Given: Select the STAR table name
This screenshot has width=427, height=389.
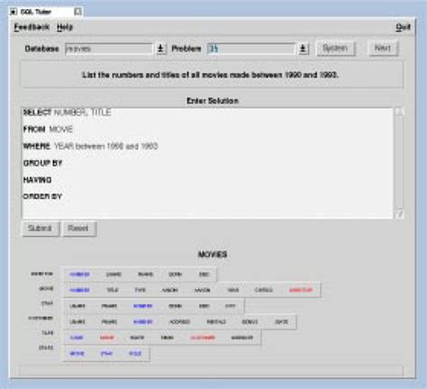Looking at the screenshot, I should click(47, 303).
